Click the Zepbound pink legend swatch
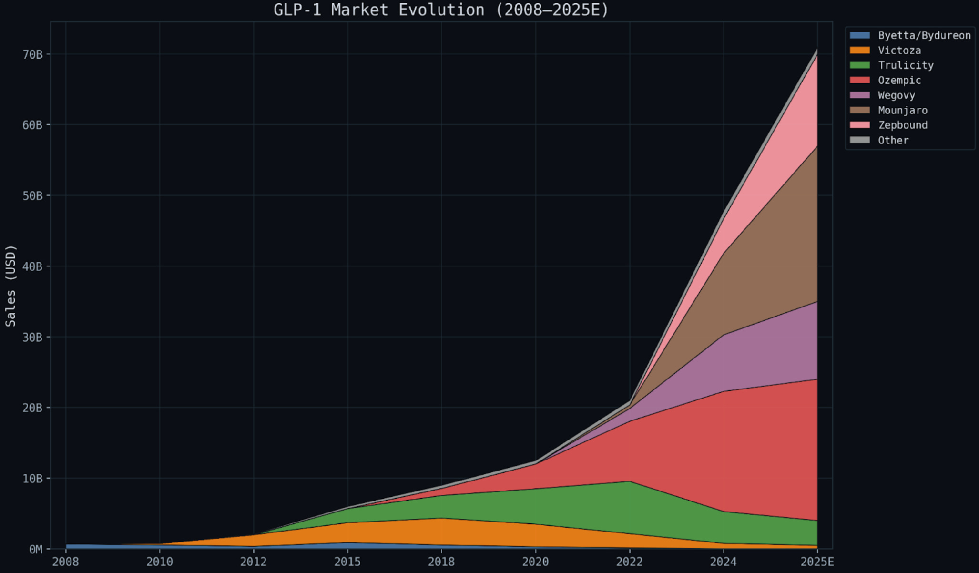The image size is (979, 573). (x=859, y=125)
